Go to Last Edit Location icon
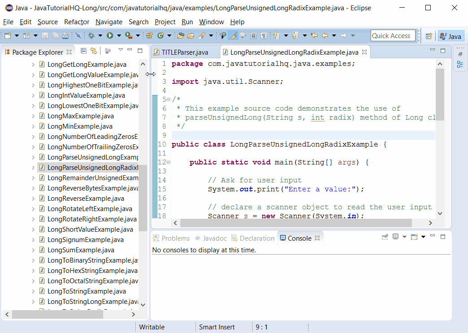The height and width of the screenshot is (333, 468). (314, 36)
